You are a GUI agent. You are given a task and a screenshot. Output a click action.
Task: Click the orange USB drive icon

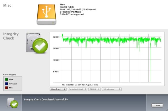[x=46, y=14]
